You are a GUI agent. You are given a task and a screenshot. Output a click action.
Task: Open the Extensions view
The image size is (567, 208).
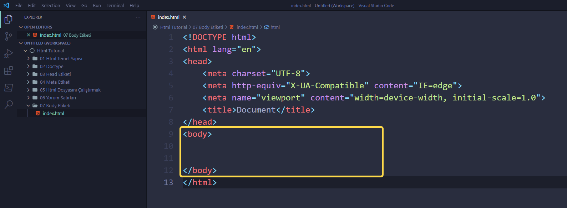[x=8, y=71]
